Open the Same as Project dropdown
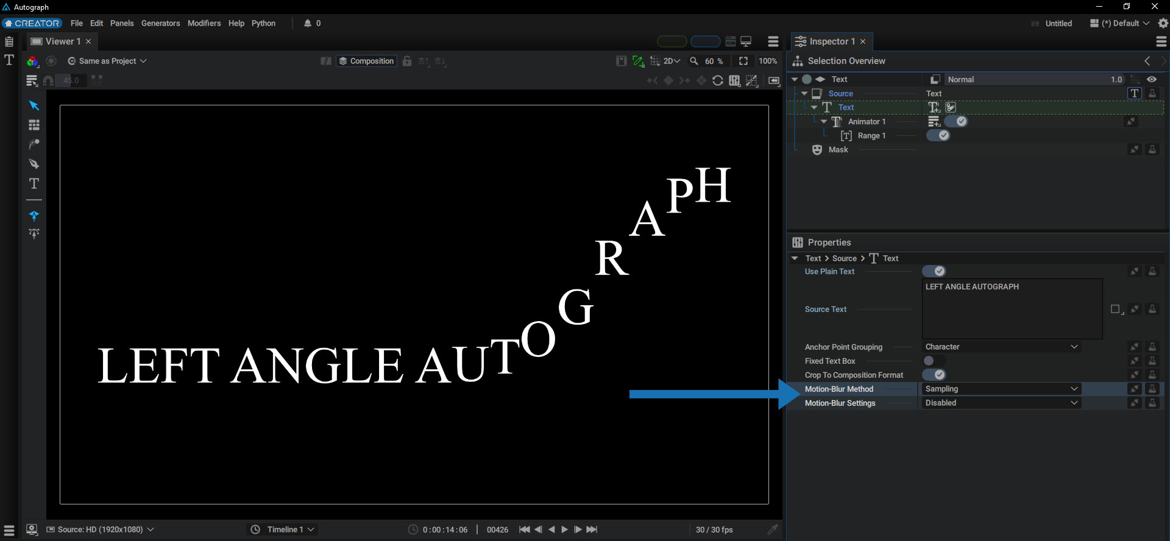The image size is (1170, 541). coord(107,61)
